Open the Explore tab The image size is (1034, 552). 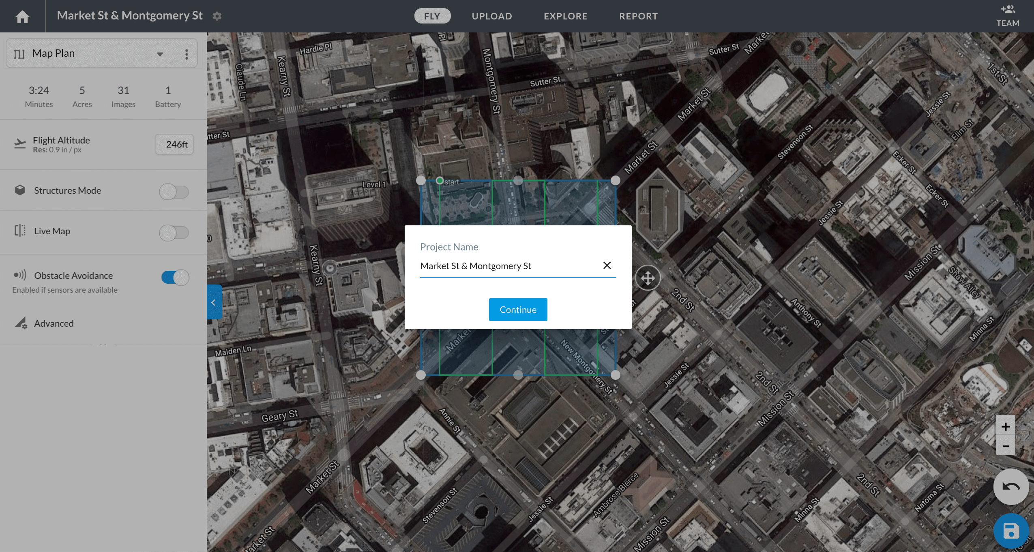point(566,16)
